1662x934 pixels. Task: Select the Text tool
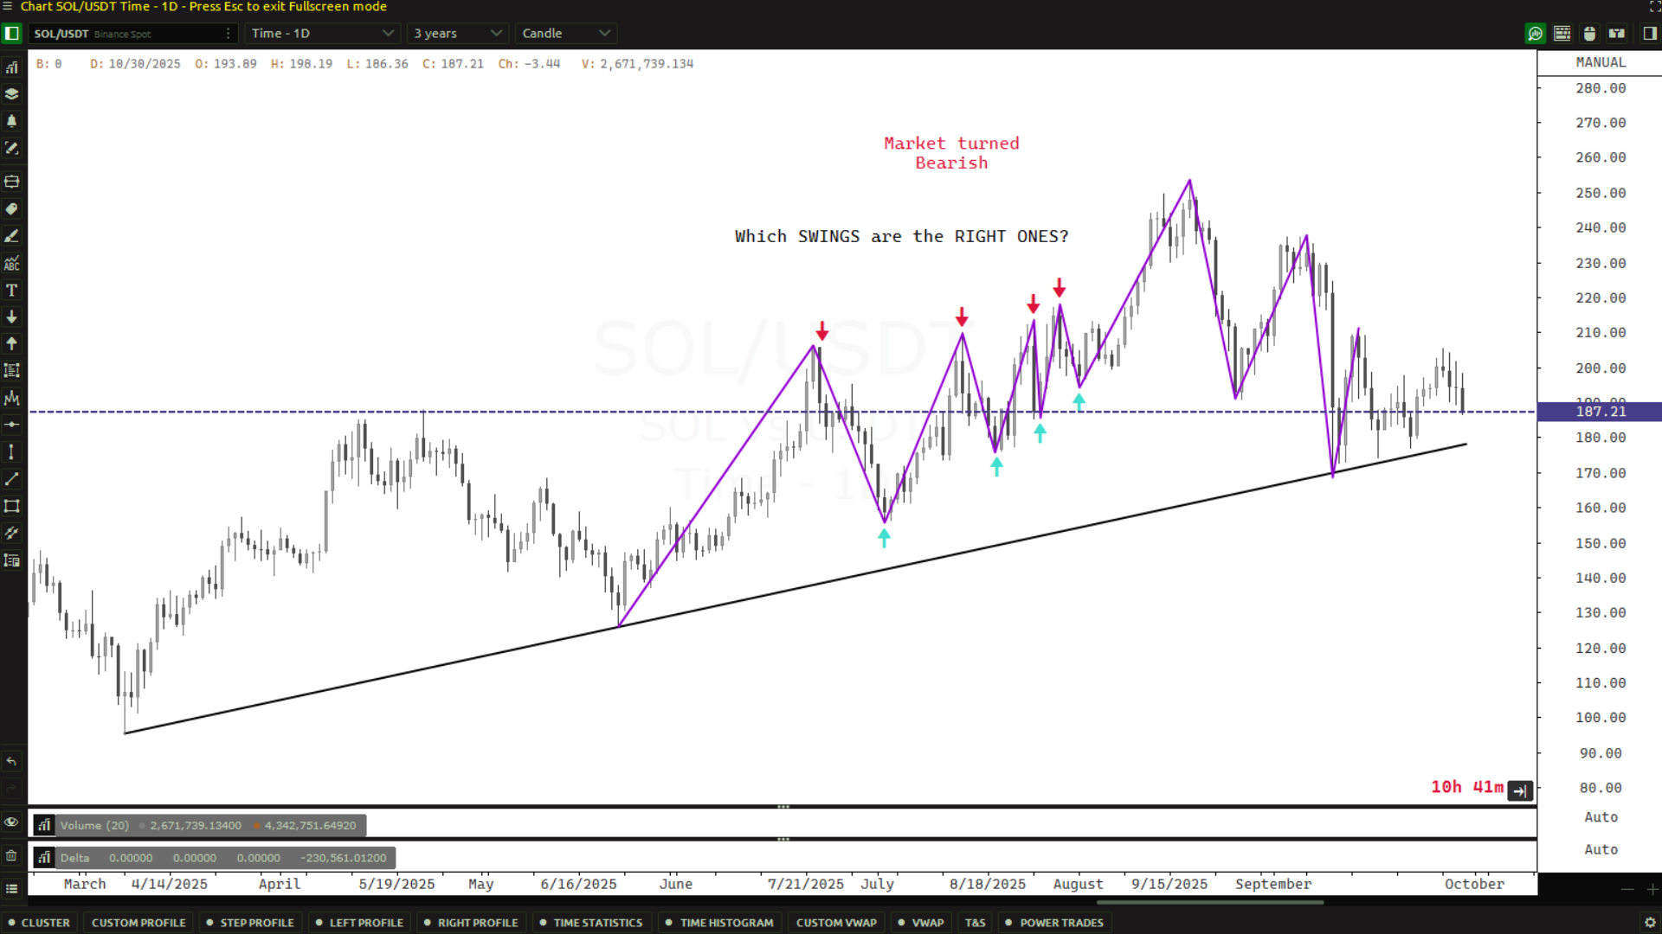(12, 291)
